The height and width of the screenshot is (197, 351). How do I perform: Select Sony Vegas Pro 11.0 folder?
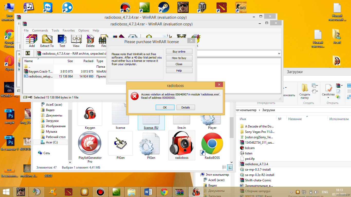pos(257,132)
